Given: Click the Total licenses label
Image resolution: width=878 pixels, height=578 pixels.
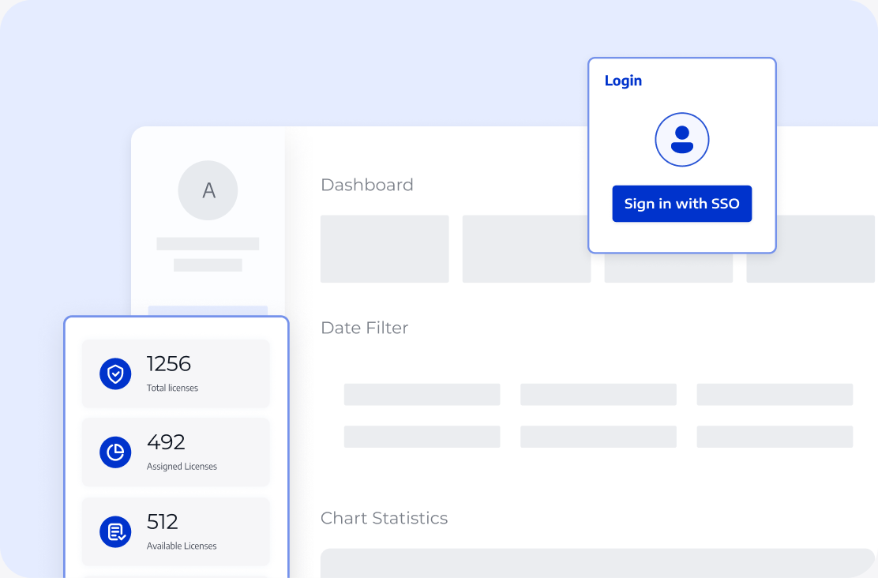Looking at the screenshot, I should (x=172, y=388).
